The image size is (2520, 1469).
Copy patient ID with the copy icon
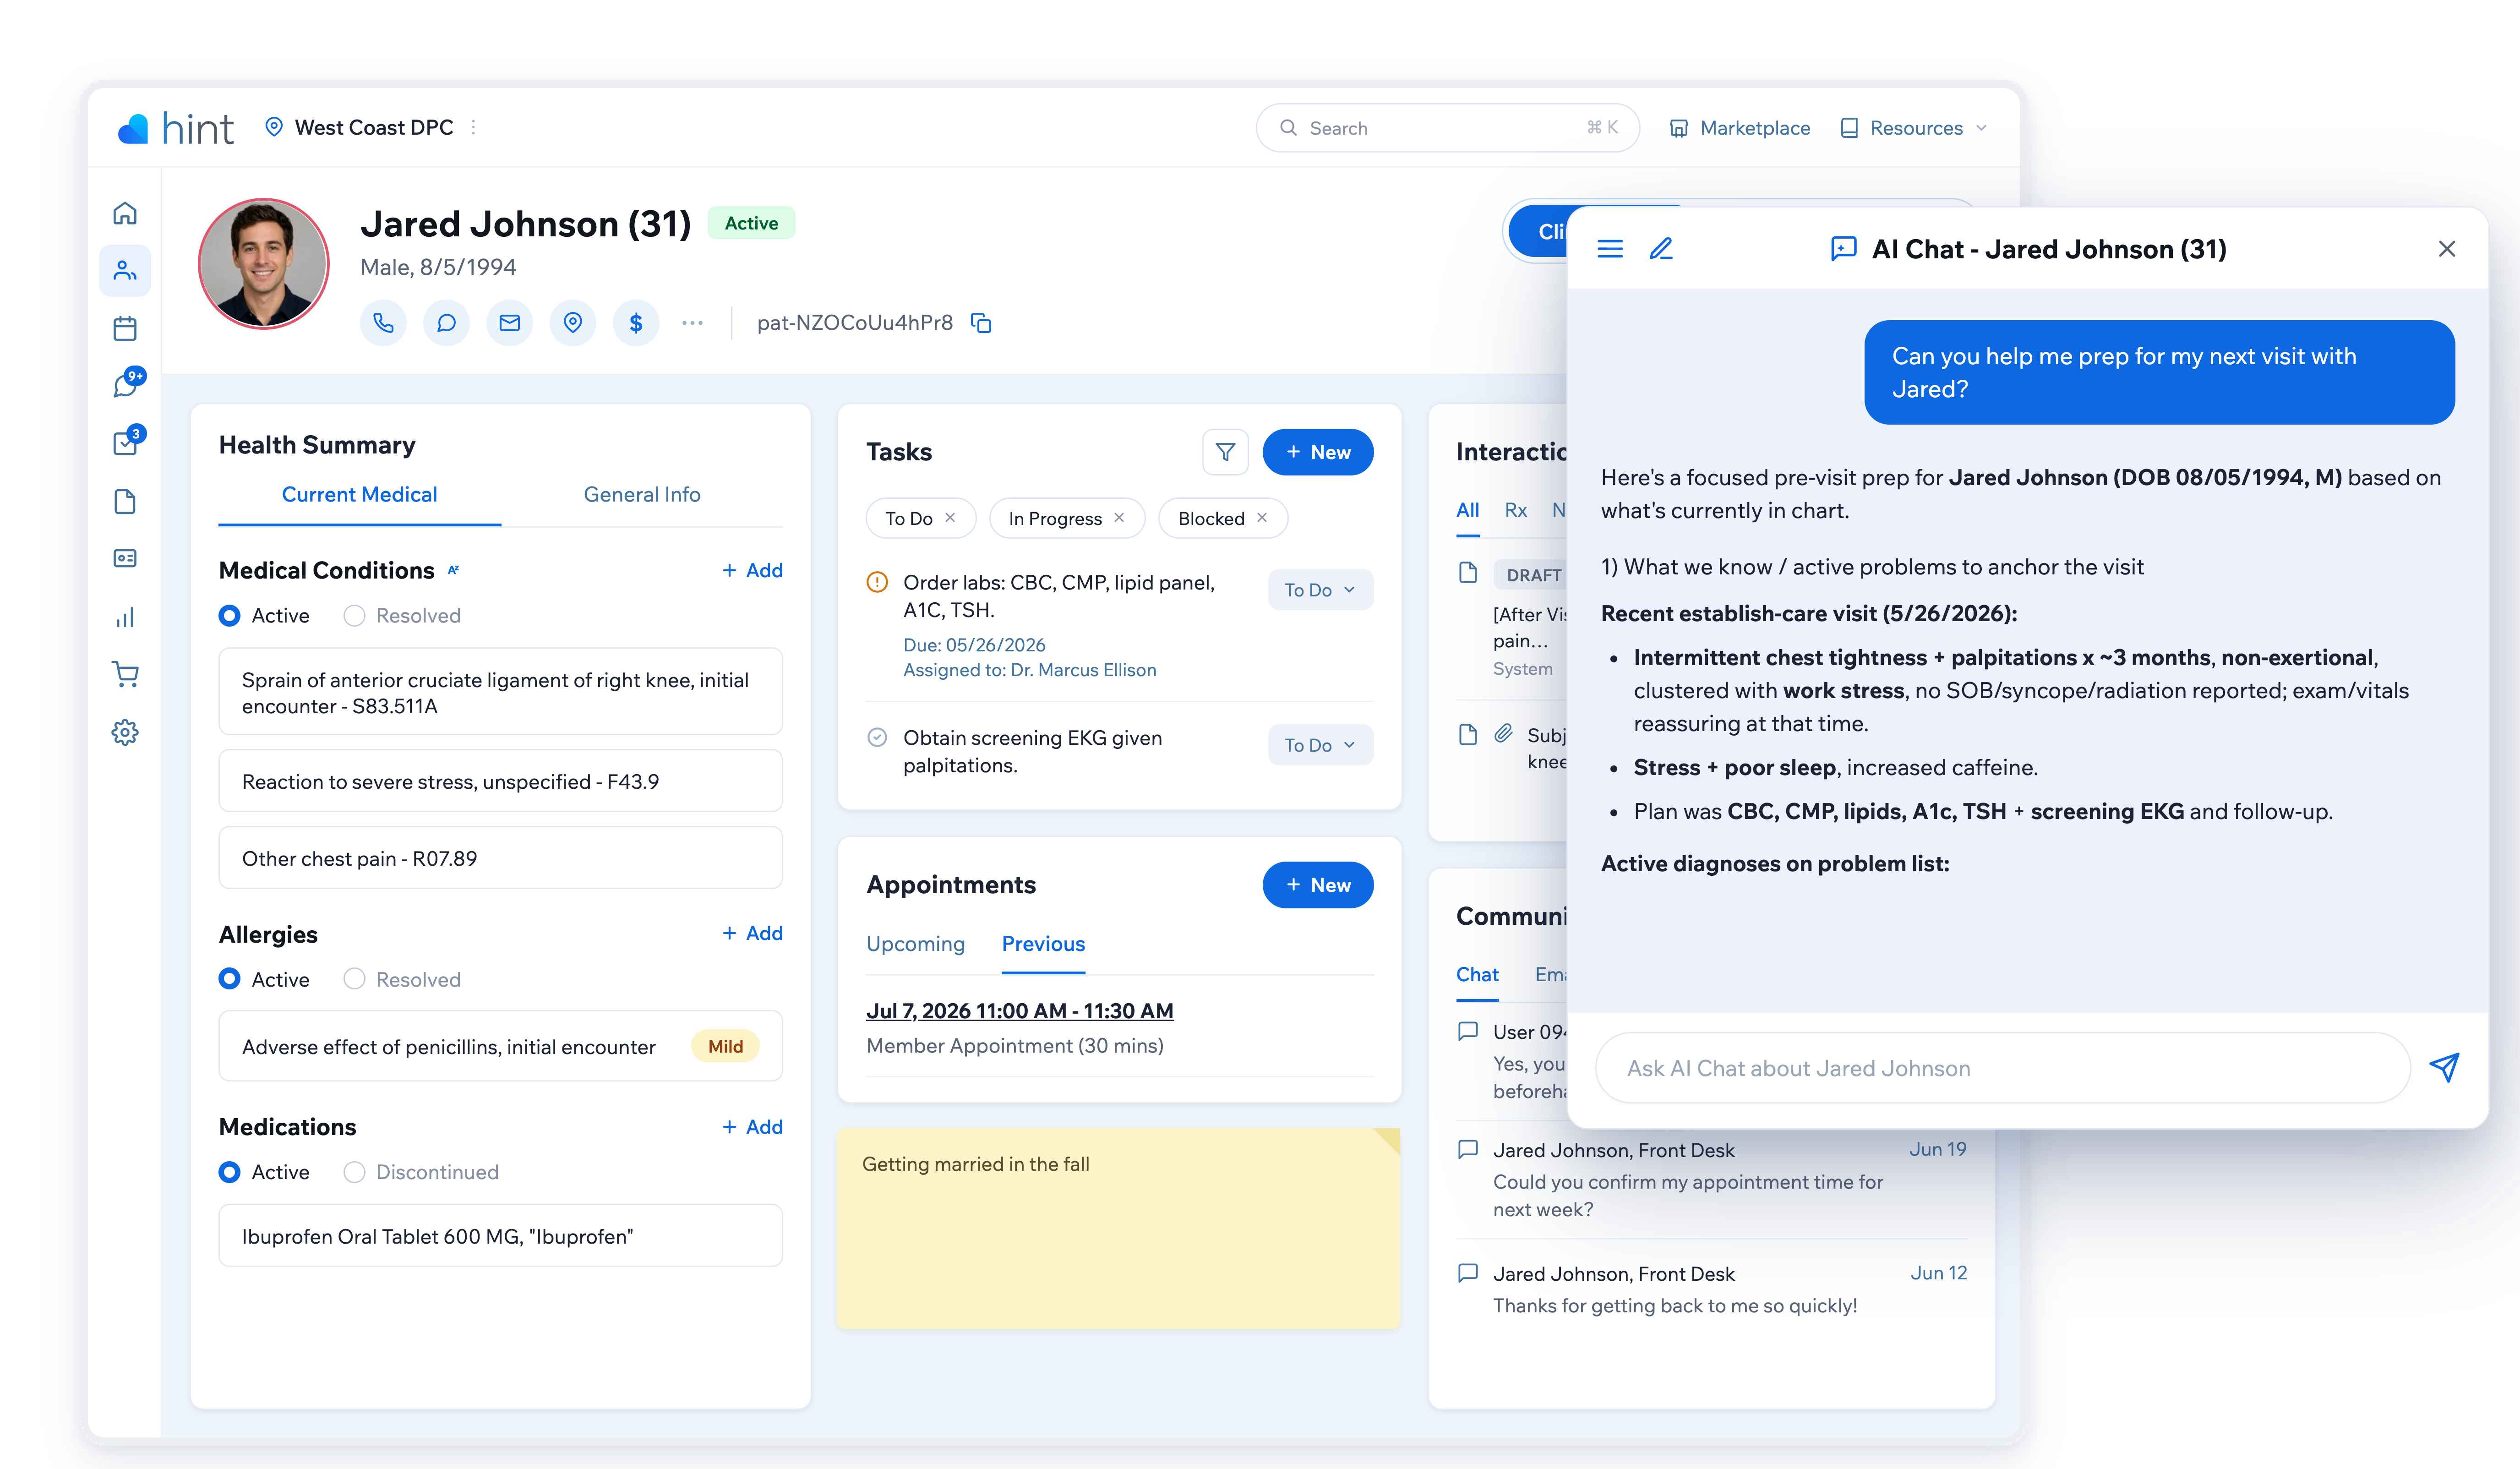982,323
